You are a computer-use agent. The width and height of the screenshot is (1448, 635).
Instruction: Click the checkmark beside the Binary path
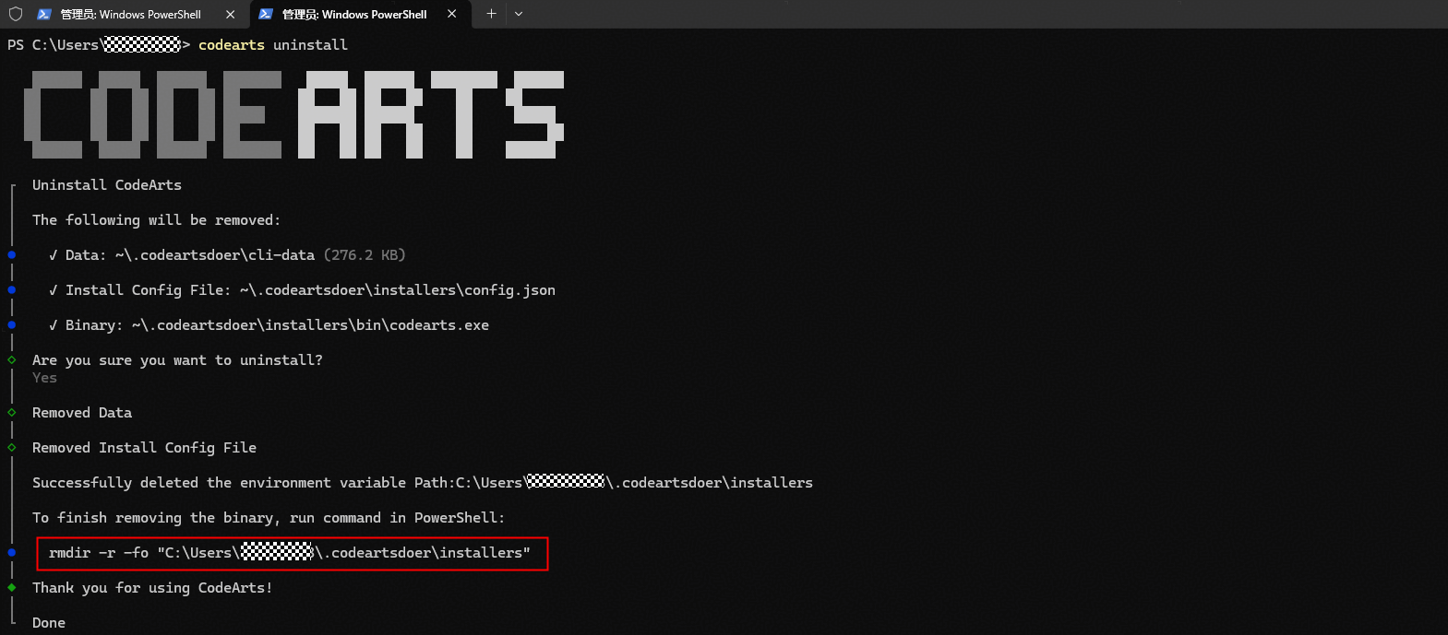click(54, 325)
